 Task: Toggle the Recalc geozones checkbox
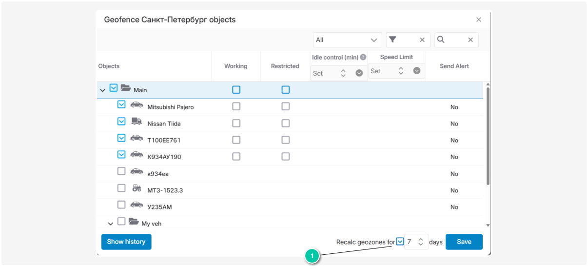400,241
